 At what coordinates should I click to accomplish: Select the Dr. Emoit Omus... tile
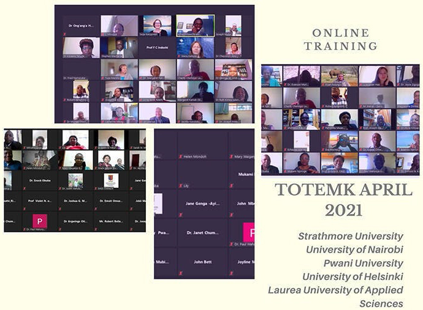coord(111,201)
